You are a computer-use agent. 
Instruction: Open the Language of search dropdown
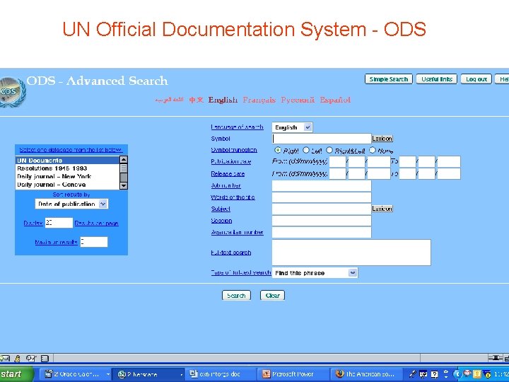pos(293,127)
